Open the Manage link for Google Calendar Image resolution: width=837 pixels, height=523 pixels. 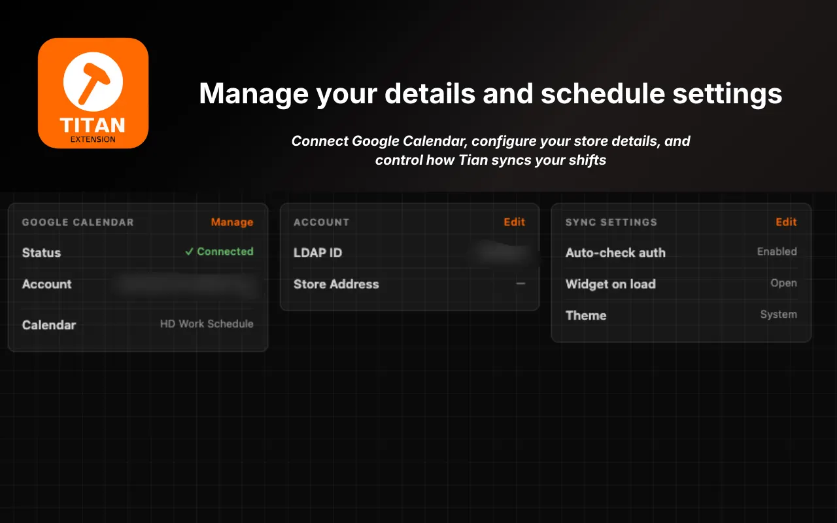pos(232,222)
